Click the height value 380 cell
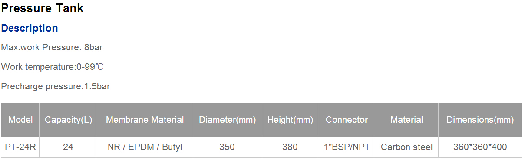This screenshot has width=525, height=160. pyautogui.click(x=290, y=147)
